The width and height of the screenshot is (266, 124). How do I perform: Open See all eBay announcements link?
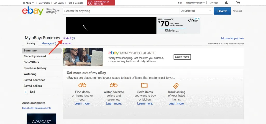click(x=36, y=108)
